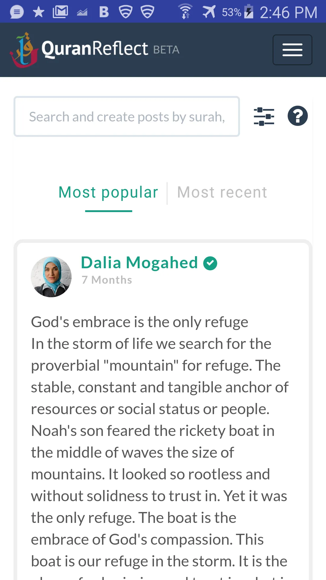Tap the verified checkmark badge

(x=210, y=263)
